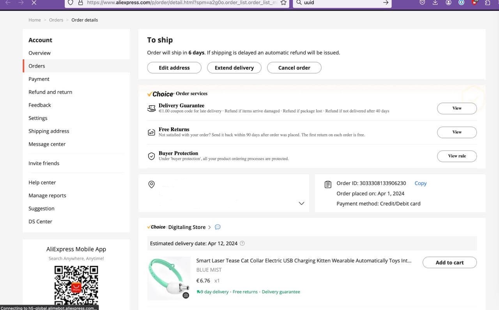Click the Choice logo beside Order services

(x=161, y=94)
